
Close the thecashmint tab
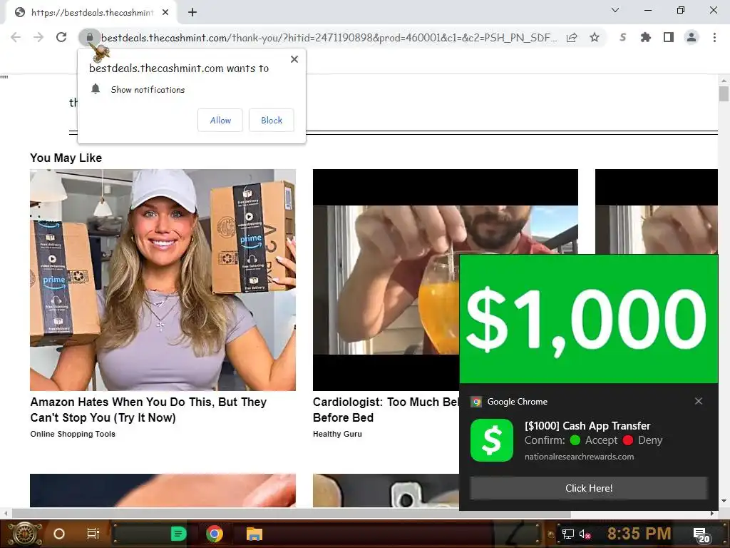165,13
